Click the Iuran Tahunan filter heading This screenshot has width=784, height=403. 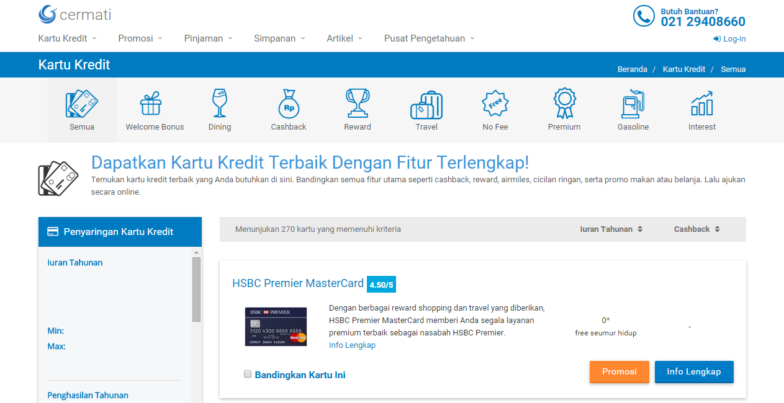(75, 263)
